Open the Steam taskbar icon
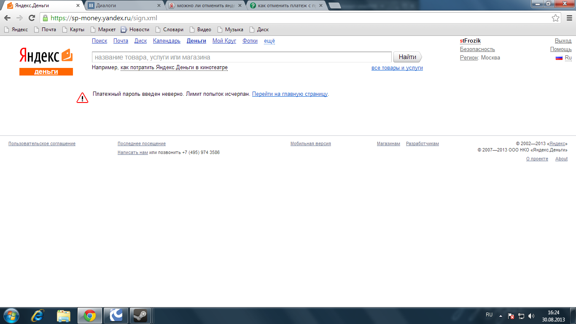 coord(140,316)
